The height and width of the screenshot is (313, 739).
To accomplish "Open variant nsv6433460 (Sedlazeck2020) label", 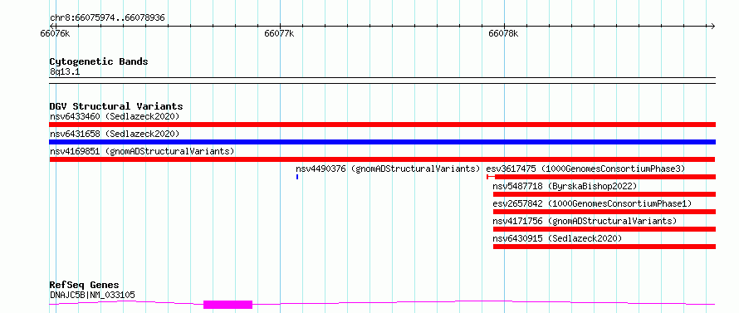I will [x=115, y=116].
